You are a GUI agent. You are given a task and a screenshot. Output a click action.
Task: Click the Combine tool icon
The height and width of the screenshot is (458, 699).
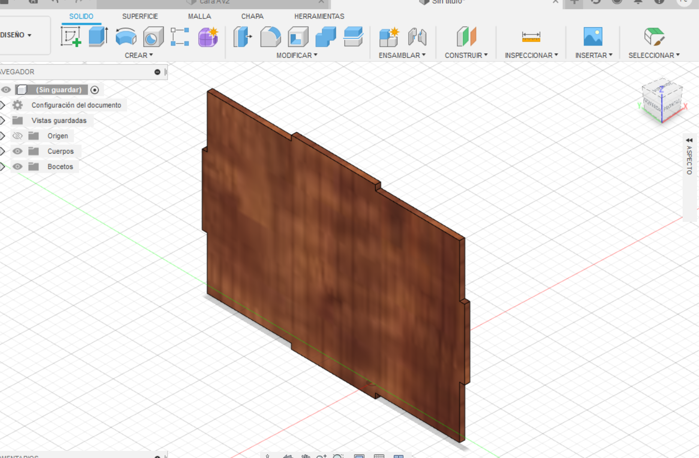pyautogui.click(x=326, y=37)
